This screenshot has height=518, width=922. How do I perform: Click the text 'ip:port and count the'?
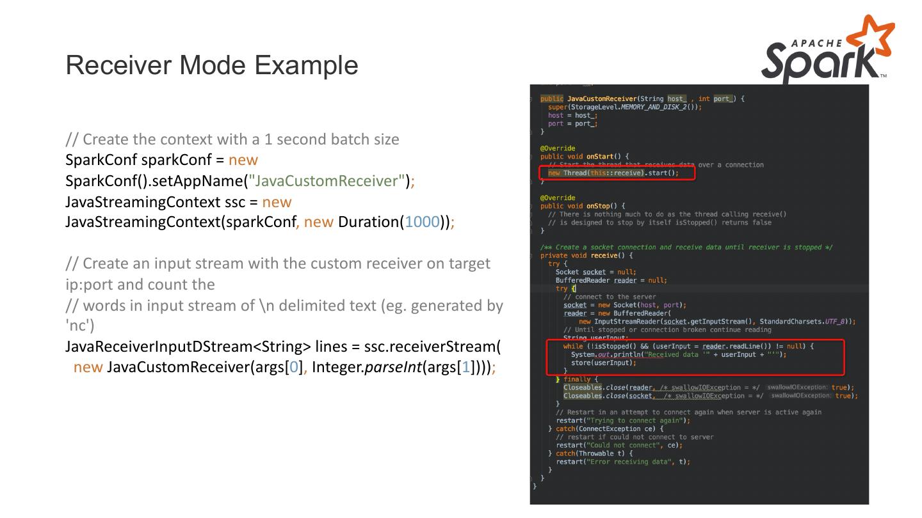(x=140, y=285)
